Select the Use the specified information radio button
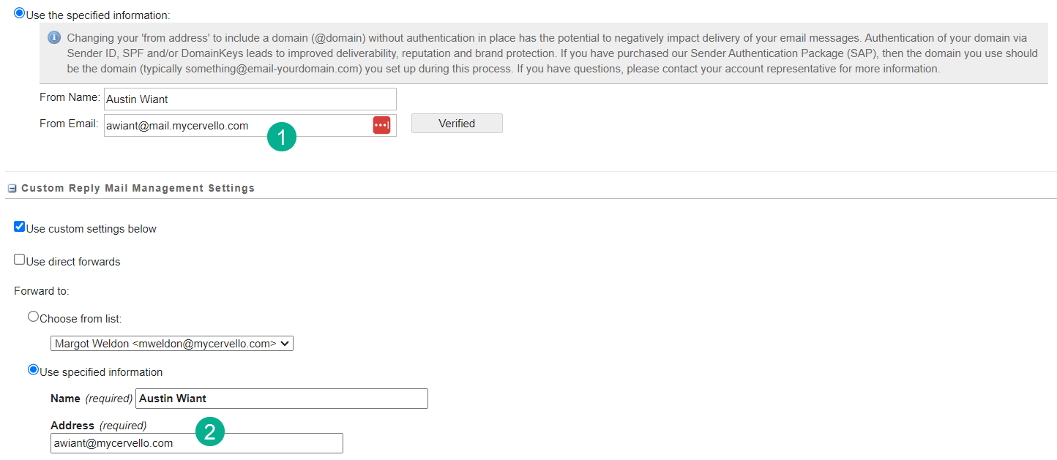Screen dimensions: 1057x460 pyautogui.click(x=18, y=12)
